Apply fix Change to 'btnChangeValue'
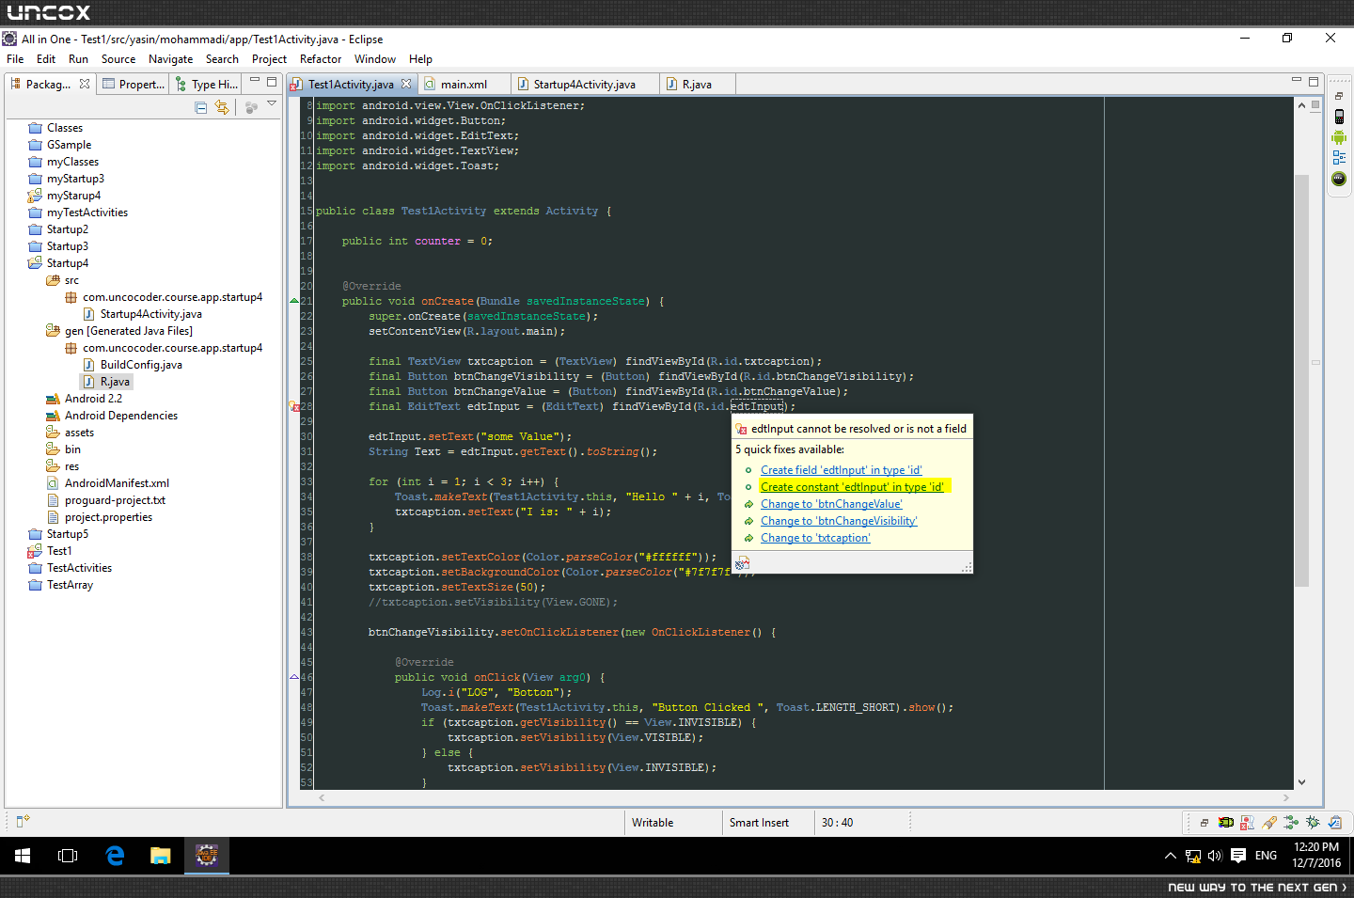Image resolution: width=1354 pixels, height=898 pixels. point(831,504)
